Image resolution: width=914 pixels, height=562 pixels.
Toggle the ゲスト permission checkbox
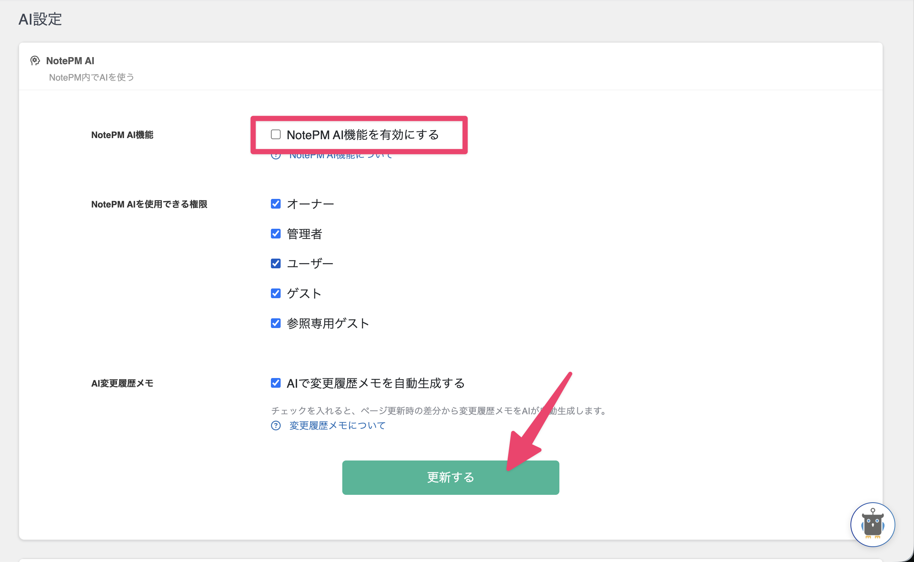(276, 293)
